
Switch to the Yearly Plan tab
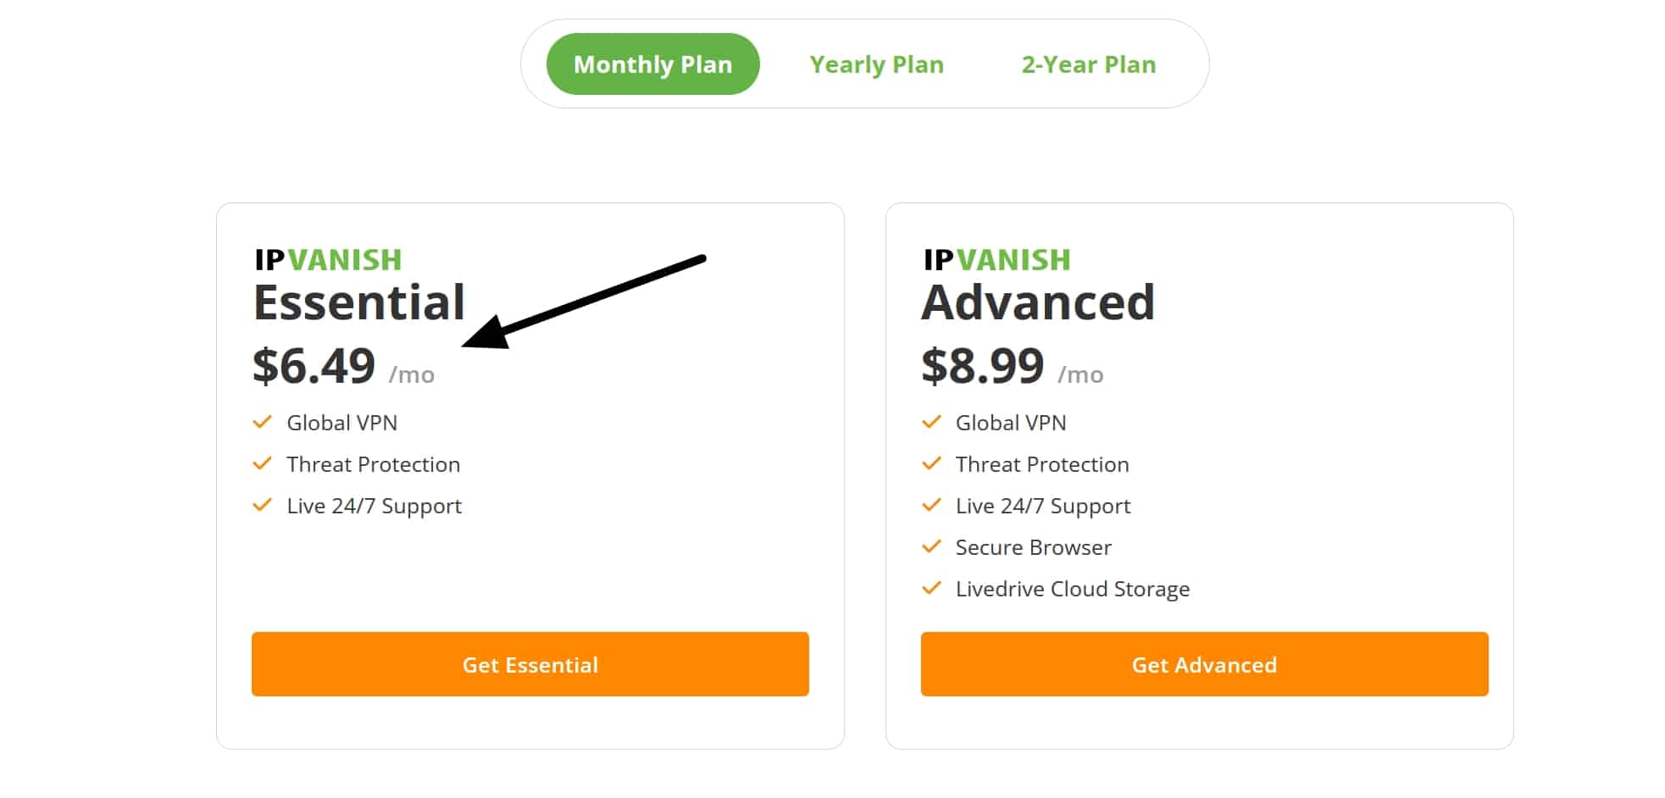(876, 64)
